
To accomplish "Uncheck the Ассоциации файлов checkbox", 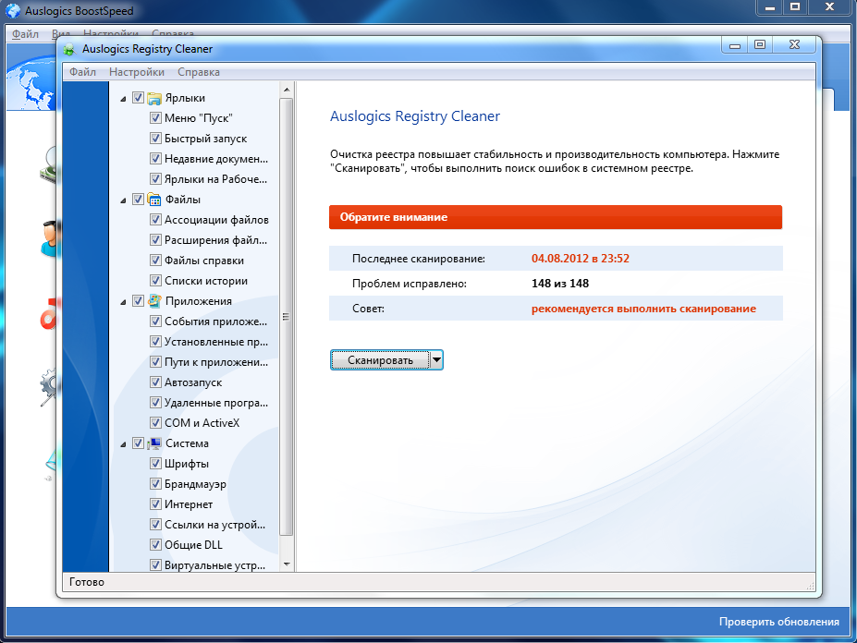I will pyautogui.click(x=155, y=220).
